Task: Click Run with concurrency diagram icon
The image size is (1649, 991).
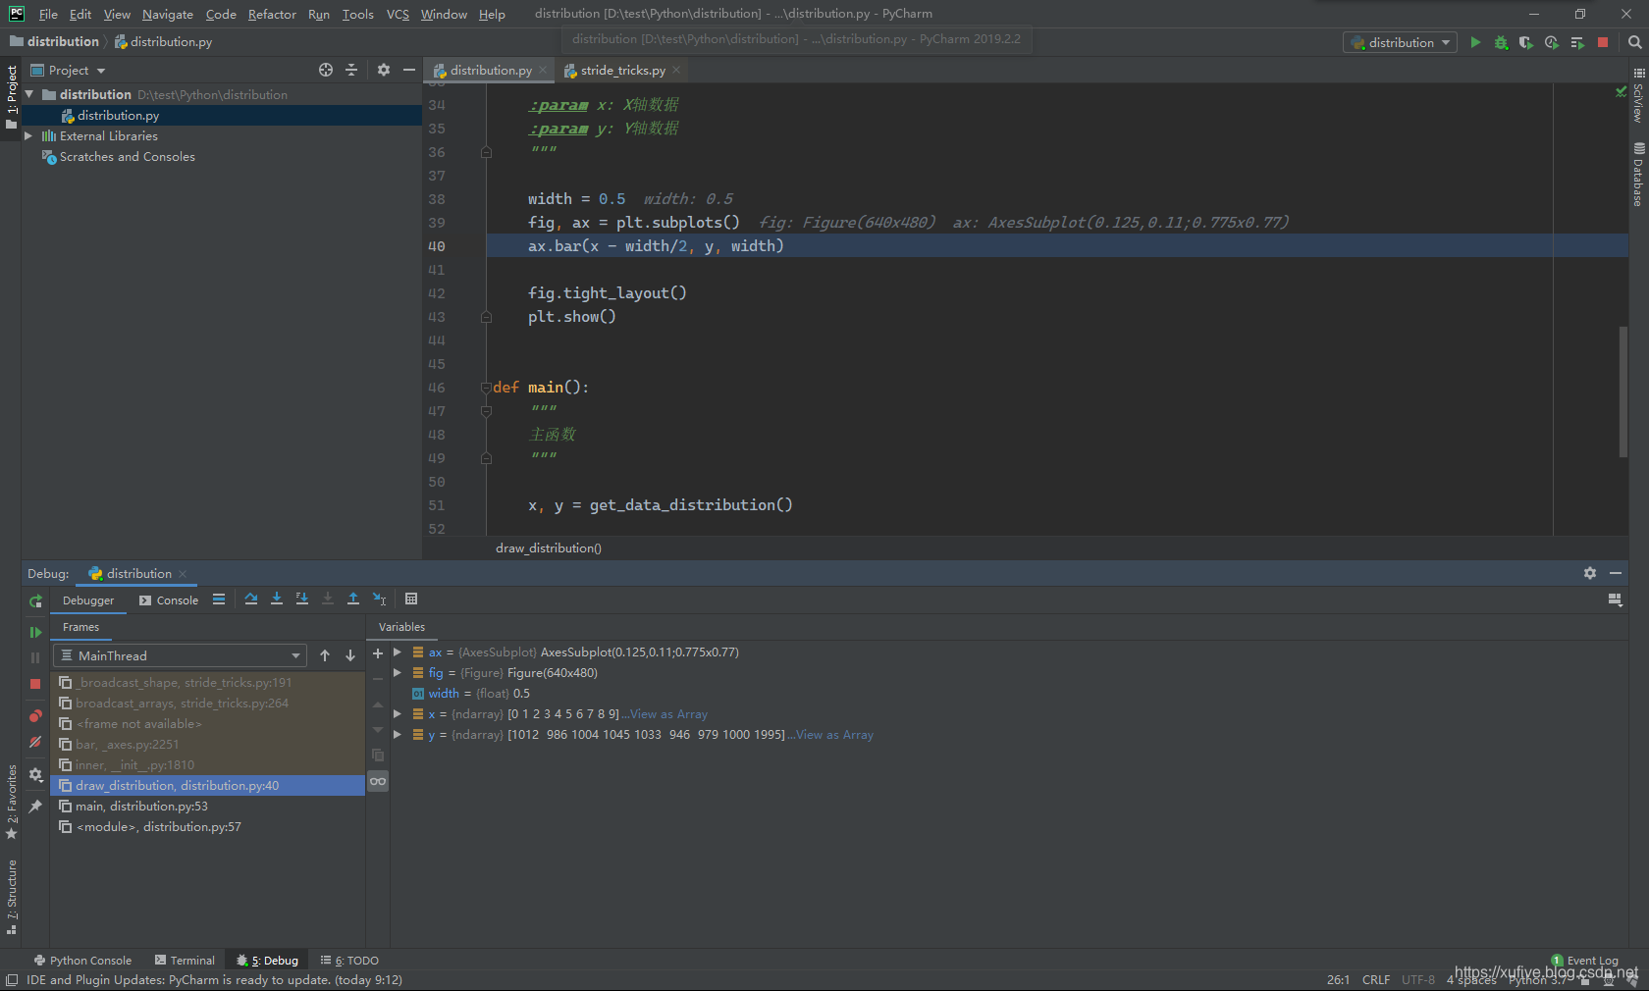Action: click(1577, 42)
